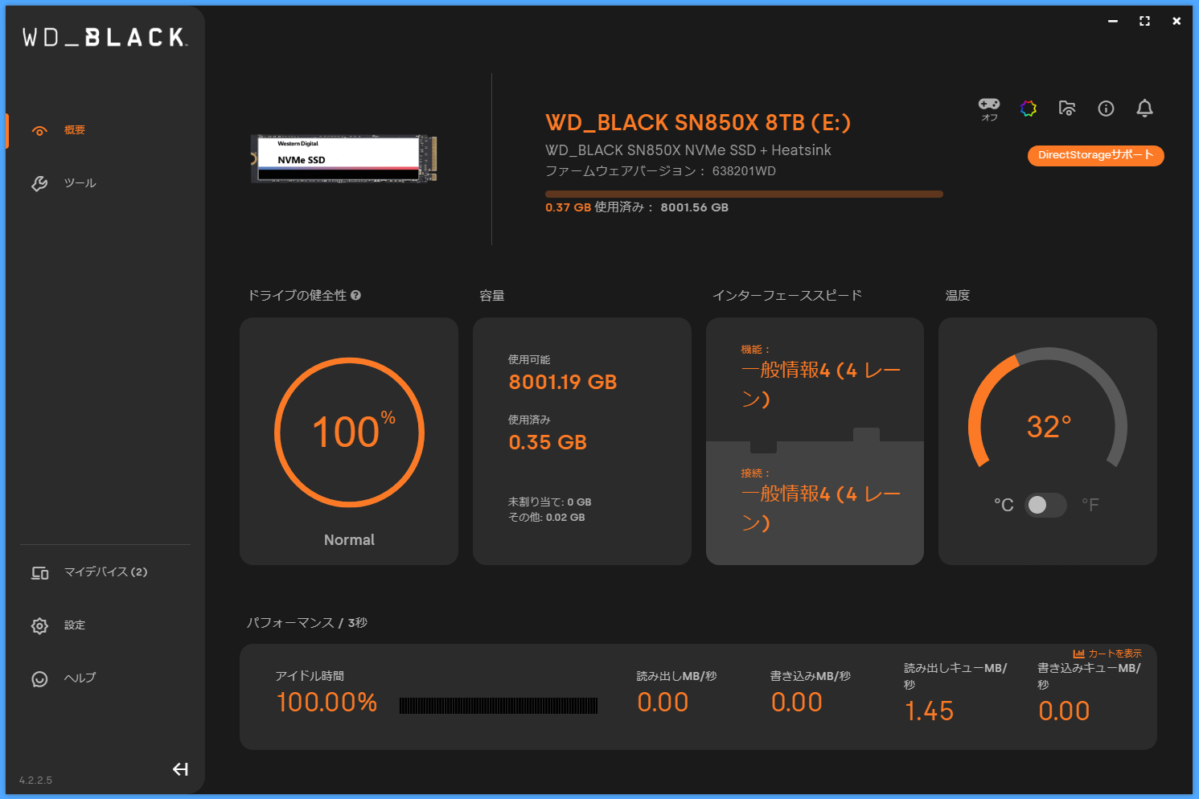
Task: Click the 未割り当て: 0 GB text
Action: [x=549, y=502]
